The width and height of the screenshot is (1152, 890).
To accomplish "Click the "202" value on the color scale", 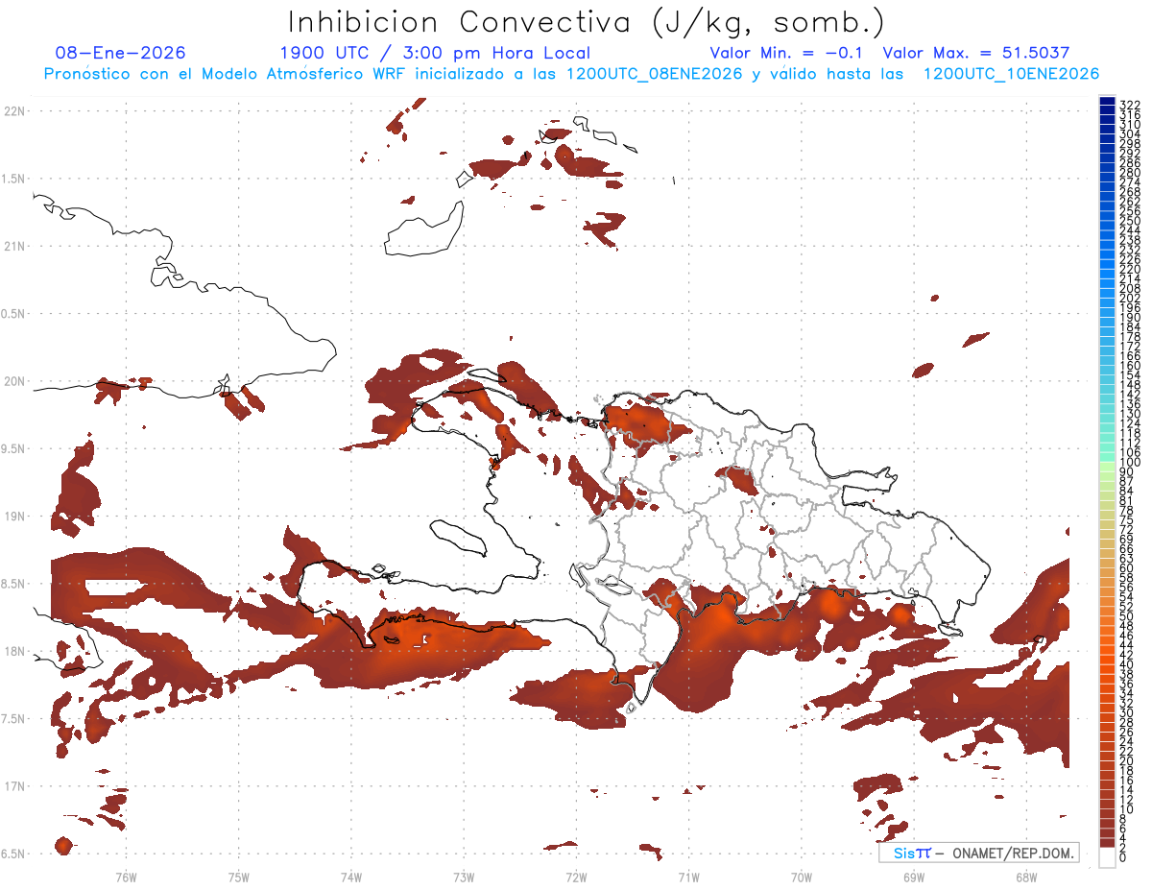I will (x=1130, y=298).
